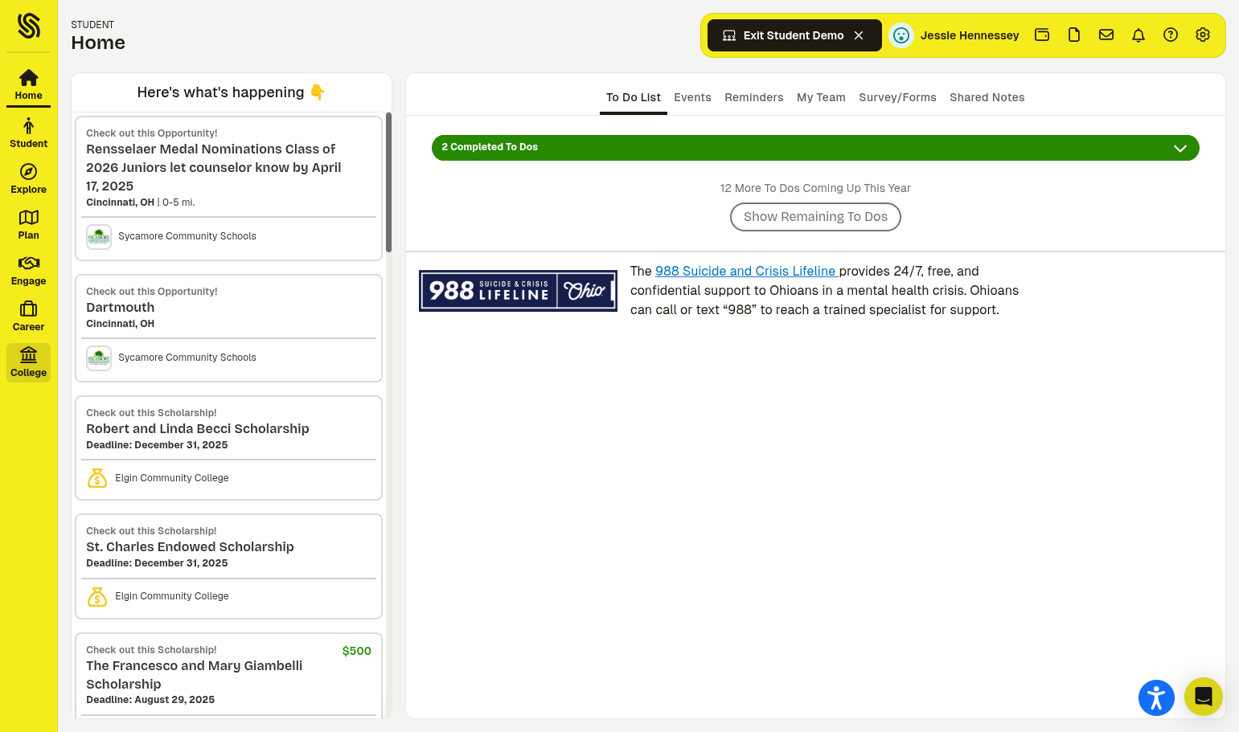The width and height of the screenshot is (1239, 732).
Task: Click the 988 Lifeline Ohio banner image
Action: [x=518, y=291]
